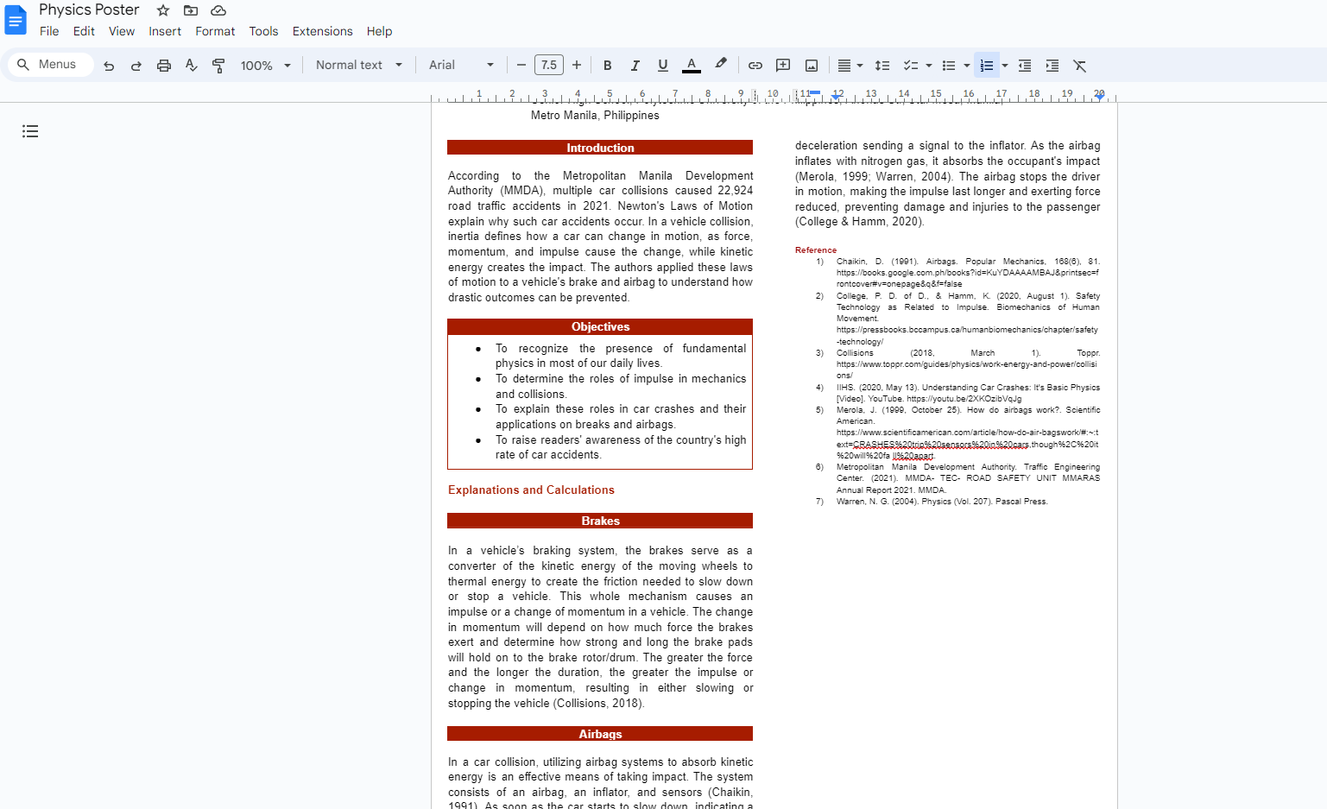Star the Physics Poster document

click(x=163, y=10)
